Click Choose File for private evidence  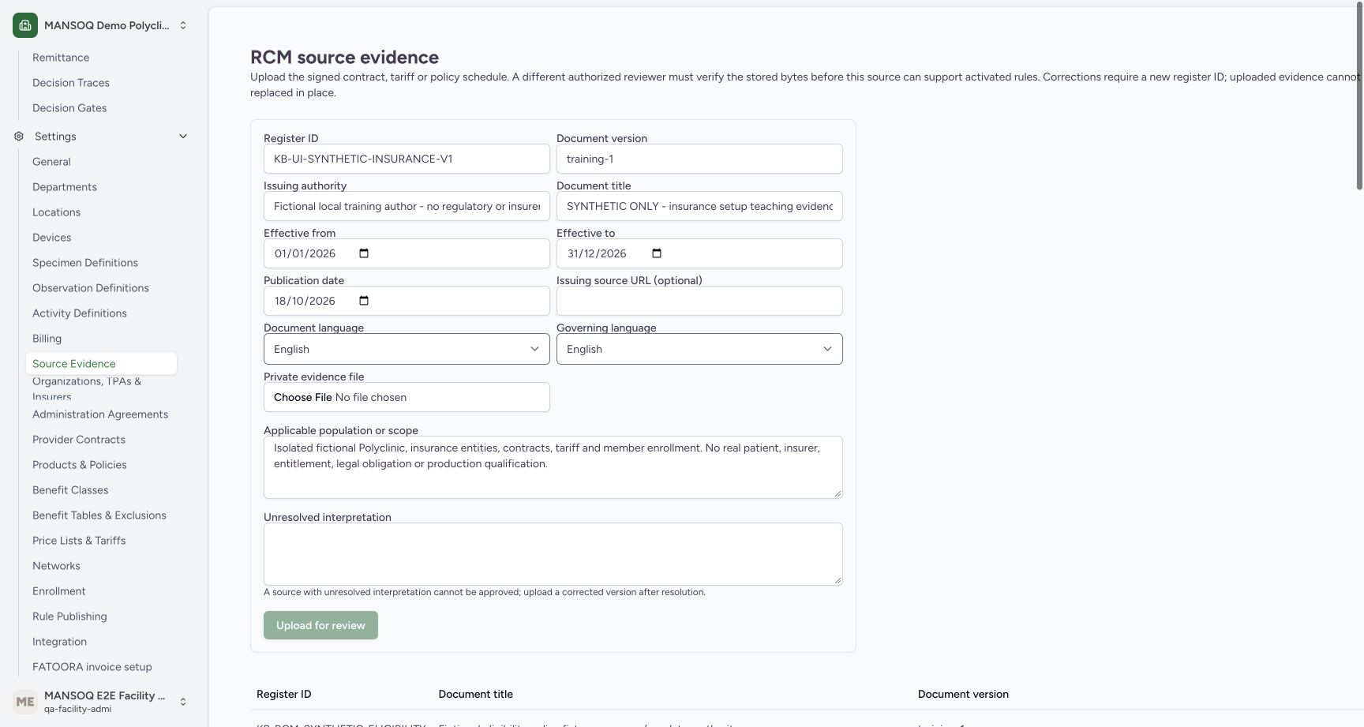pyautogui.click(x=303, y=397)
